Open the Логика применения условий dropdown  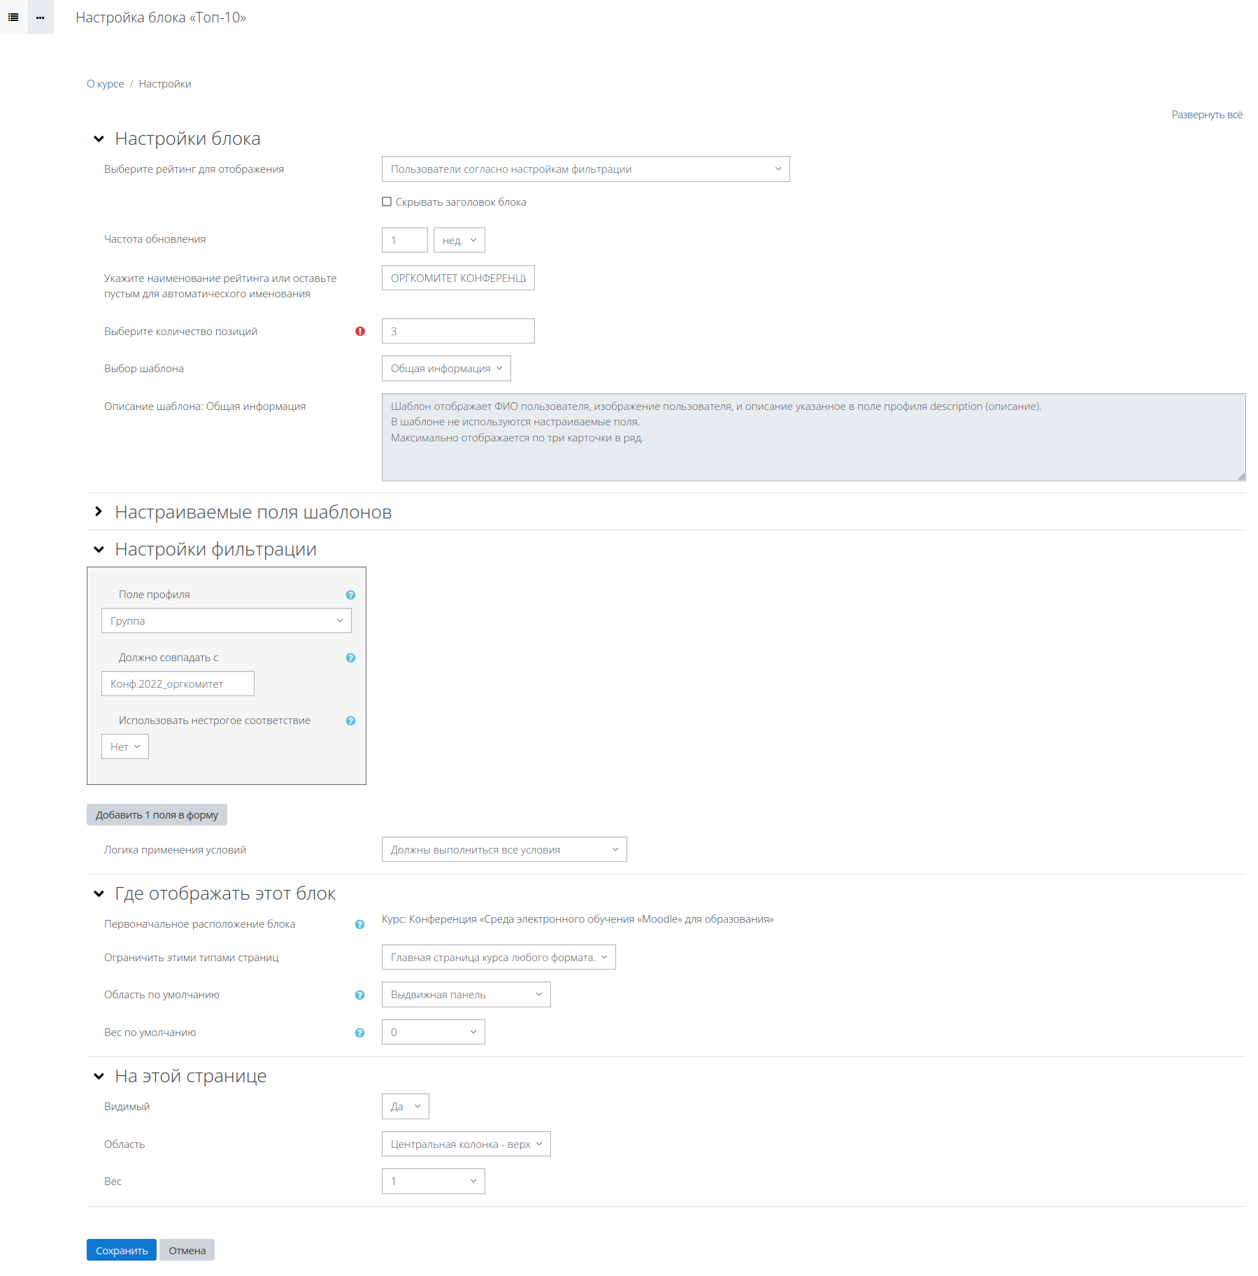pos(504,849)
